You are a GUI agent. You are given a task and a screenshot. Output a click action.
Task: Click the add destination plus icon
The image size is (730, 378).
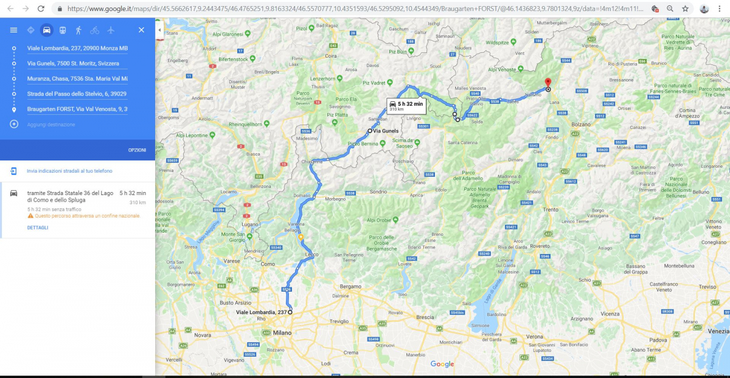[14, 124]
